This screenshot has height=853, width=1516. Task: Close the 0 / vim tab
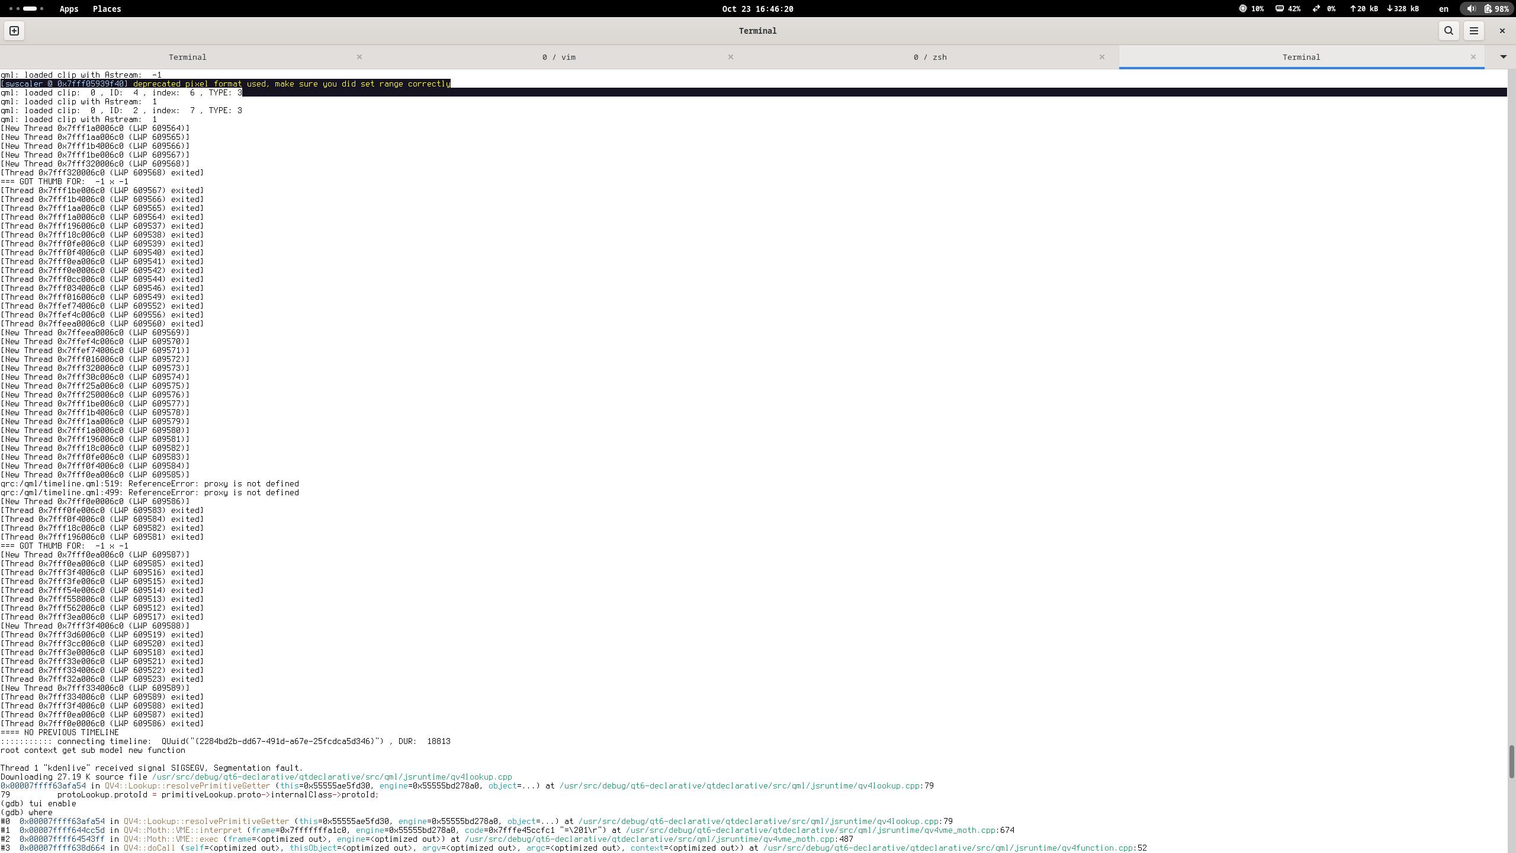[731, 57]
